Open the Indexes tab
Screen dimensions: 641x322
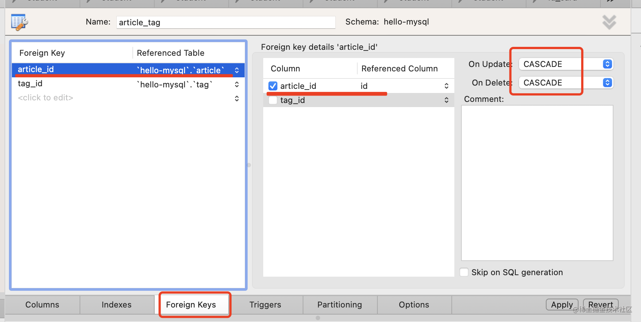click(116, 305)
